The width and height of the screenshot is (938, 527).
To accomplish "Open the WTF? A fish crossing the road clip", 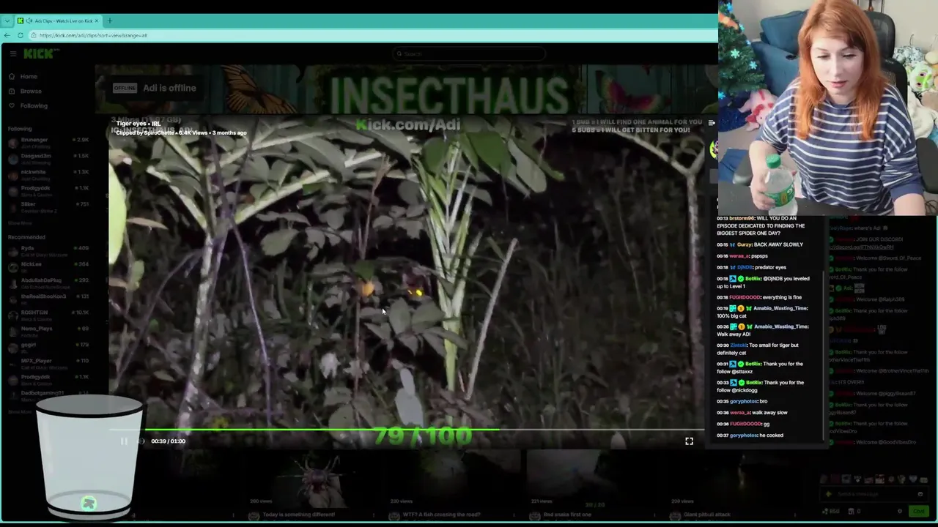I will point(441,515).
